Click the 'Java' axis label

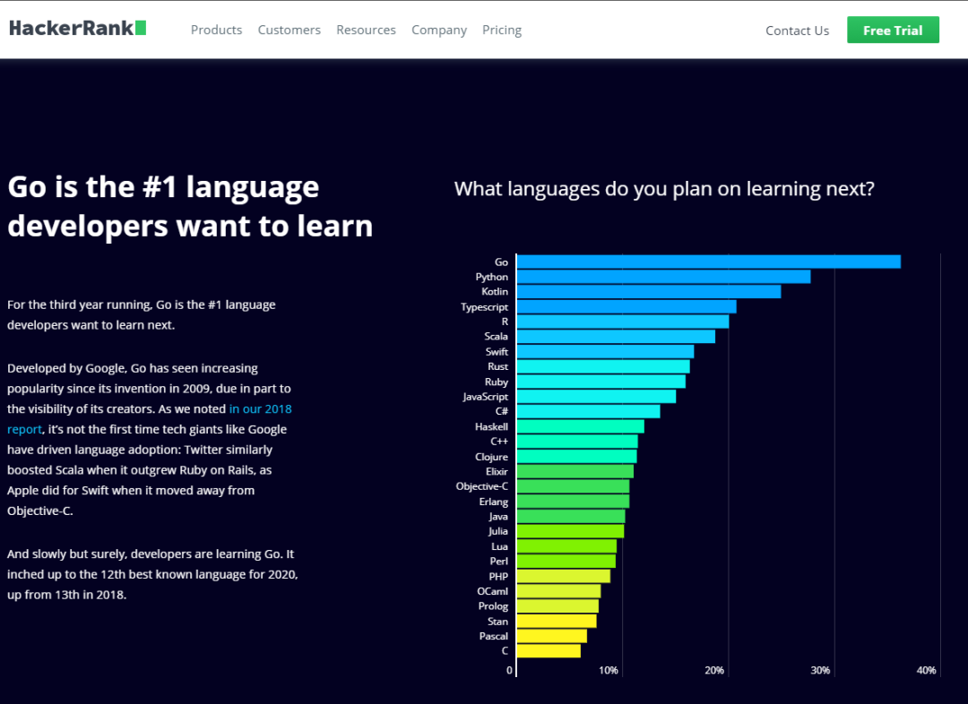[x=498, y=517]
